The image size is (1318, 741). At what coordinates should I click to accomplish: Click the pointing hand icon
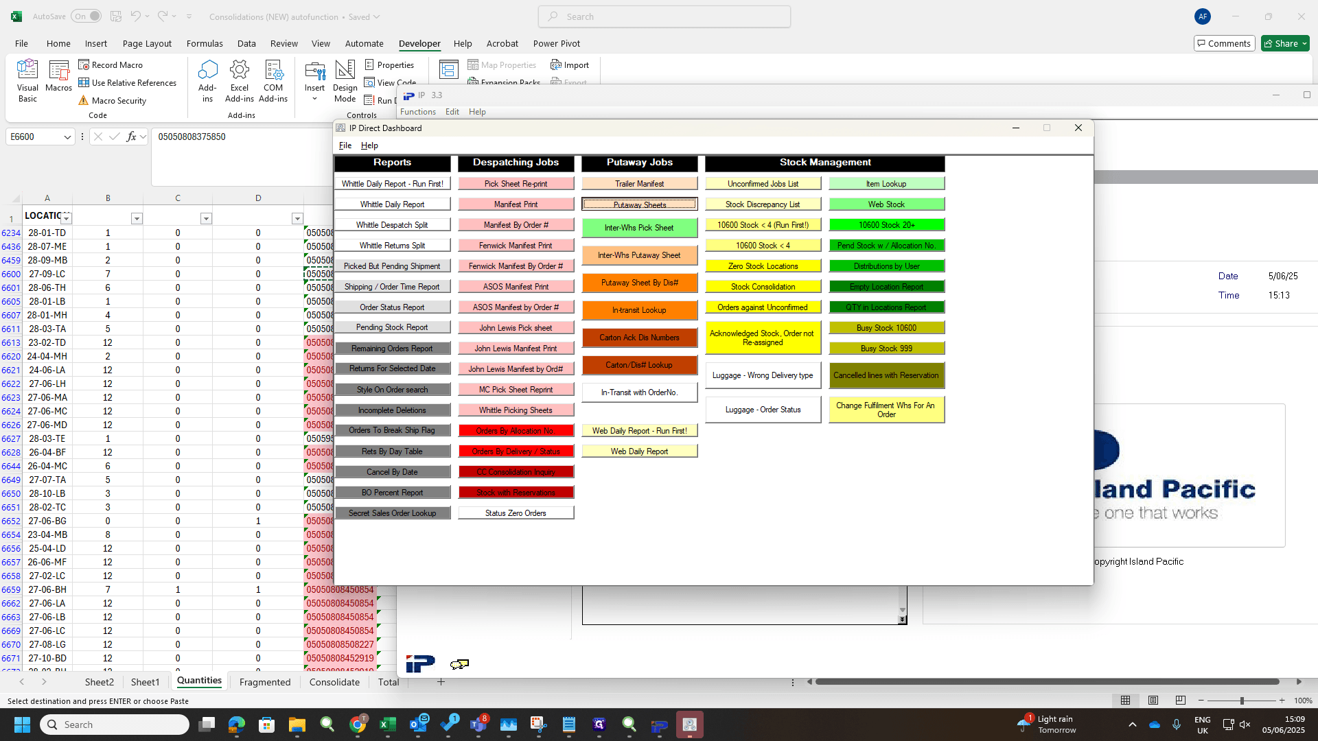pos(459,663)
